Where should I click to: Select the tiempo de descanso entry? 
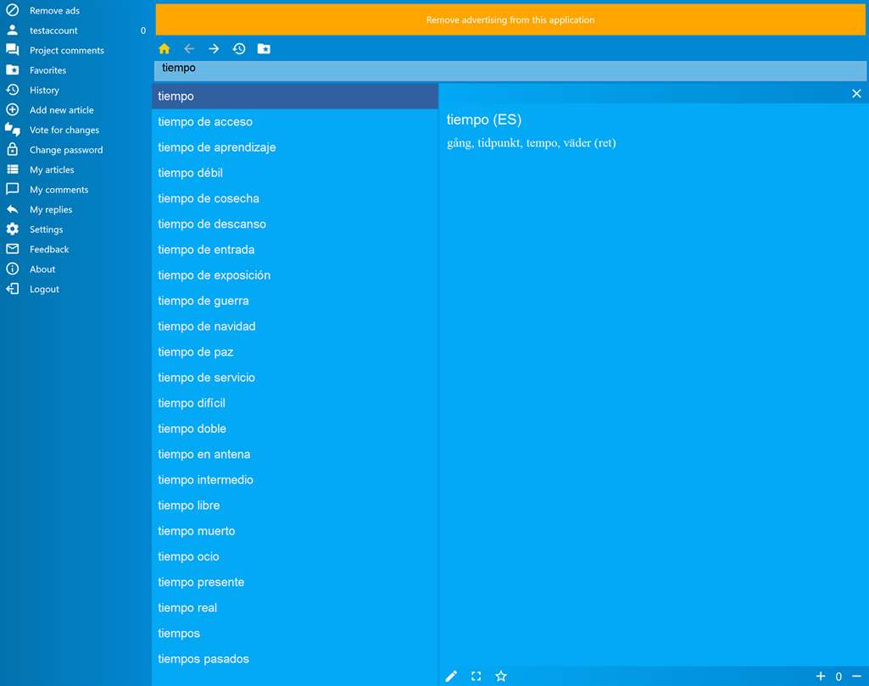295,224
